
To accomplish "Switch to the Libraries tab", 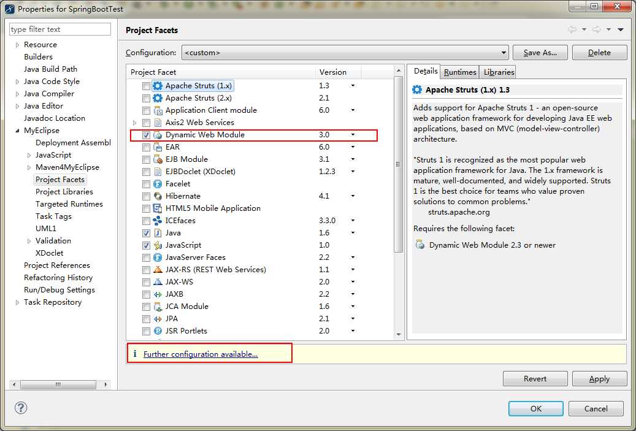I will [499, 72].
